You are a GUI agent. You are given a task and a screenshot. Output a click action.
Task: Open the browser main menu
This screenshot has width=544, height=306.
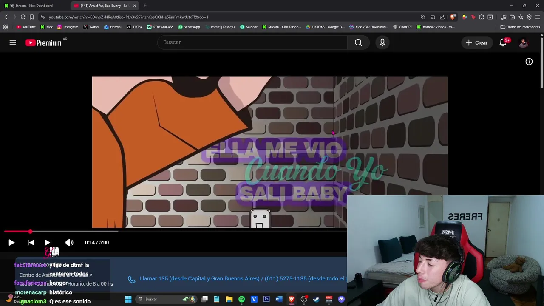tap(538, 17)
